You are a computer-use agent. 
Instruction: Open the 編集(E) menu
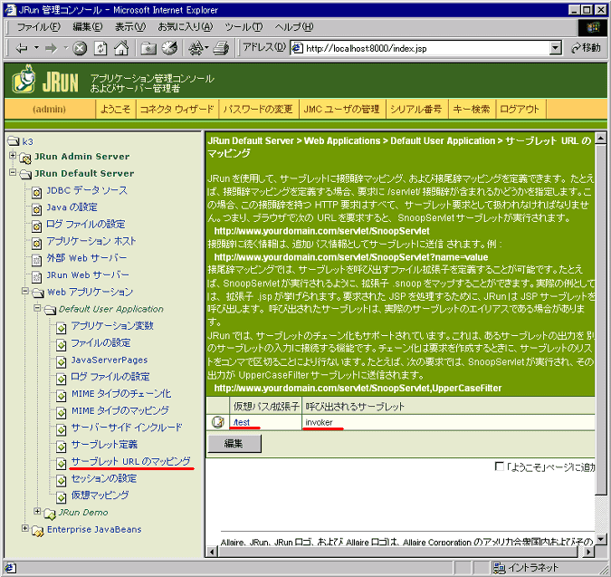click(x=87, y=27)
